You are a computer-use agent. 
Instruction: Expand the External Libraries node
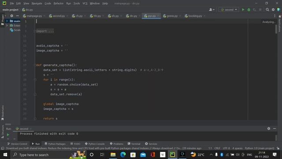click(7, 26)
